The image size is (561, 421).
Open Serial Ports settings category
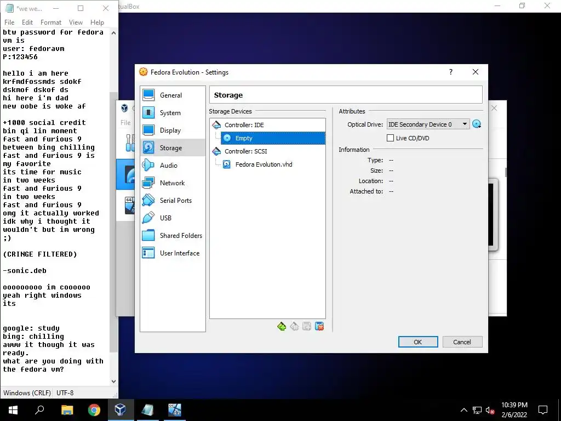point(173,201)
